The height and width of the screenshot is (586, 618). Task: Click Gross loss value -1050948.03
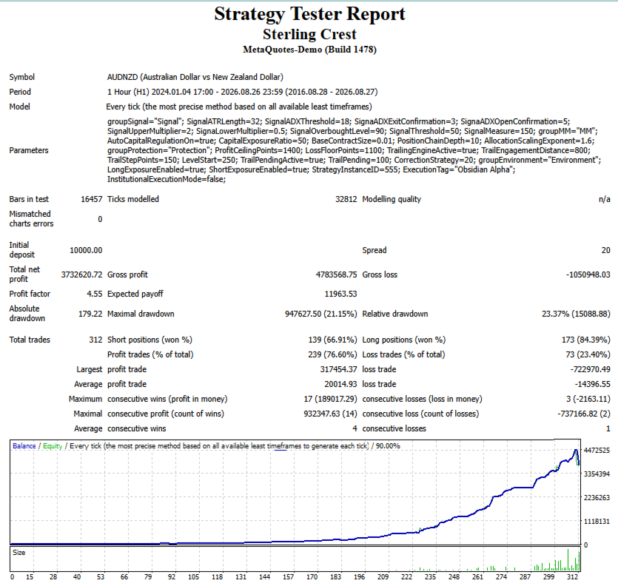pos(588,275)
